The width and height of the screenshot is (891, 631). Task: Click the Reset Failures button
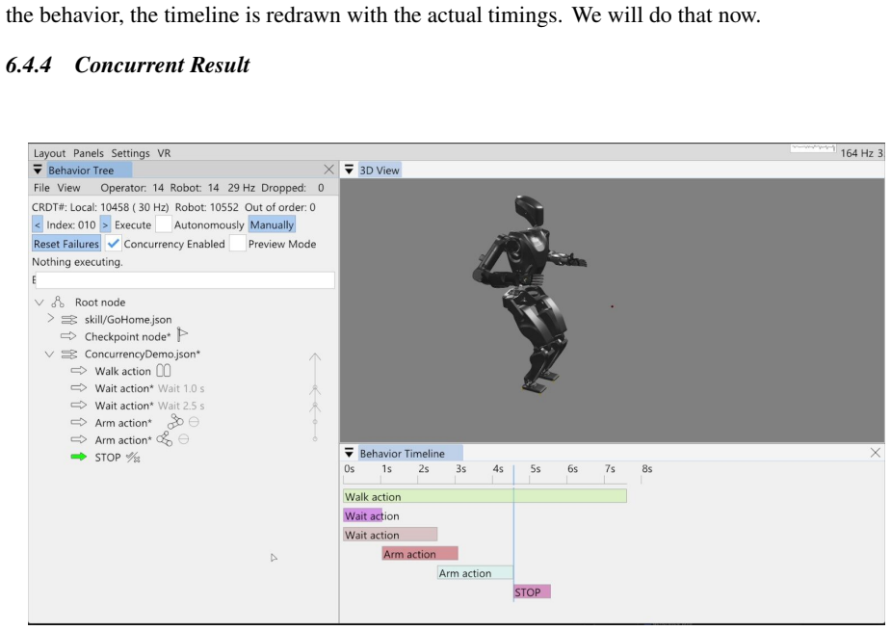pyautogui.click(x=66, y=244)
